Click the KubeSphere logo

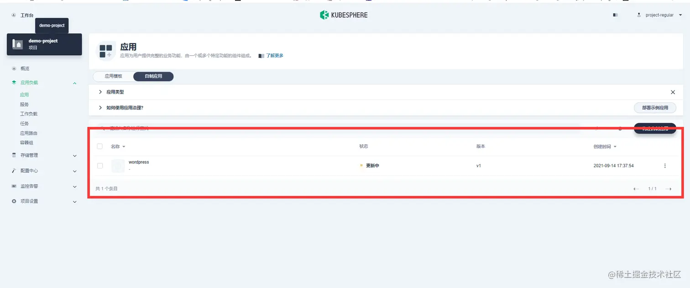344,15
